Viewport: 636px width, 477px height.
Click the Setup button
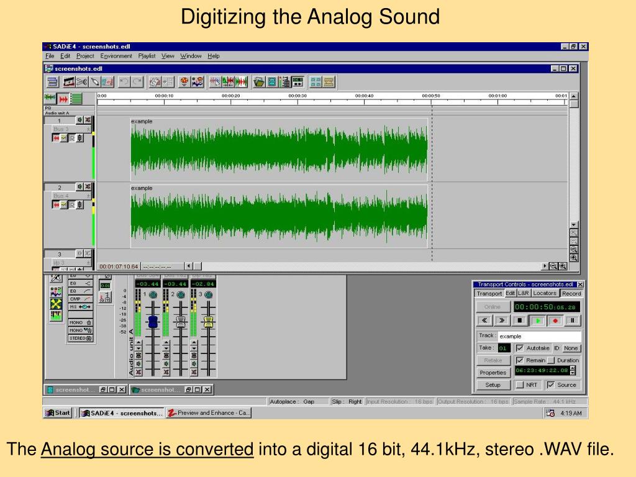pyautogui.click(x=493, y=385)
